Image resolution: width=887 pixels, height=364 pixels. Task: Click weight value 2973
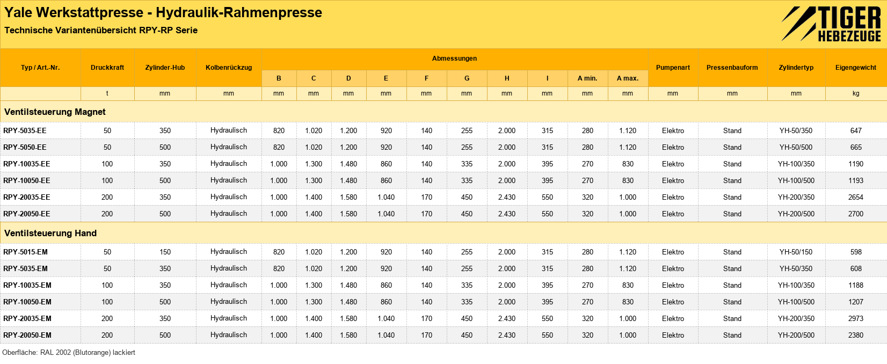click(x=856, y=318)
